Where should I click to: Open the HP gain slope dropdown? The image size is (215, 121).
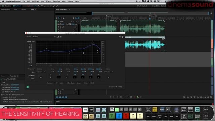tap(41, 72)
